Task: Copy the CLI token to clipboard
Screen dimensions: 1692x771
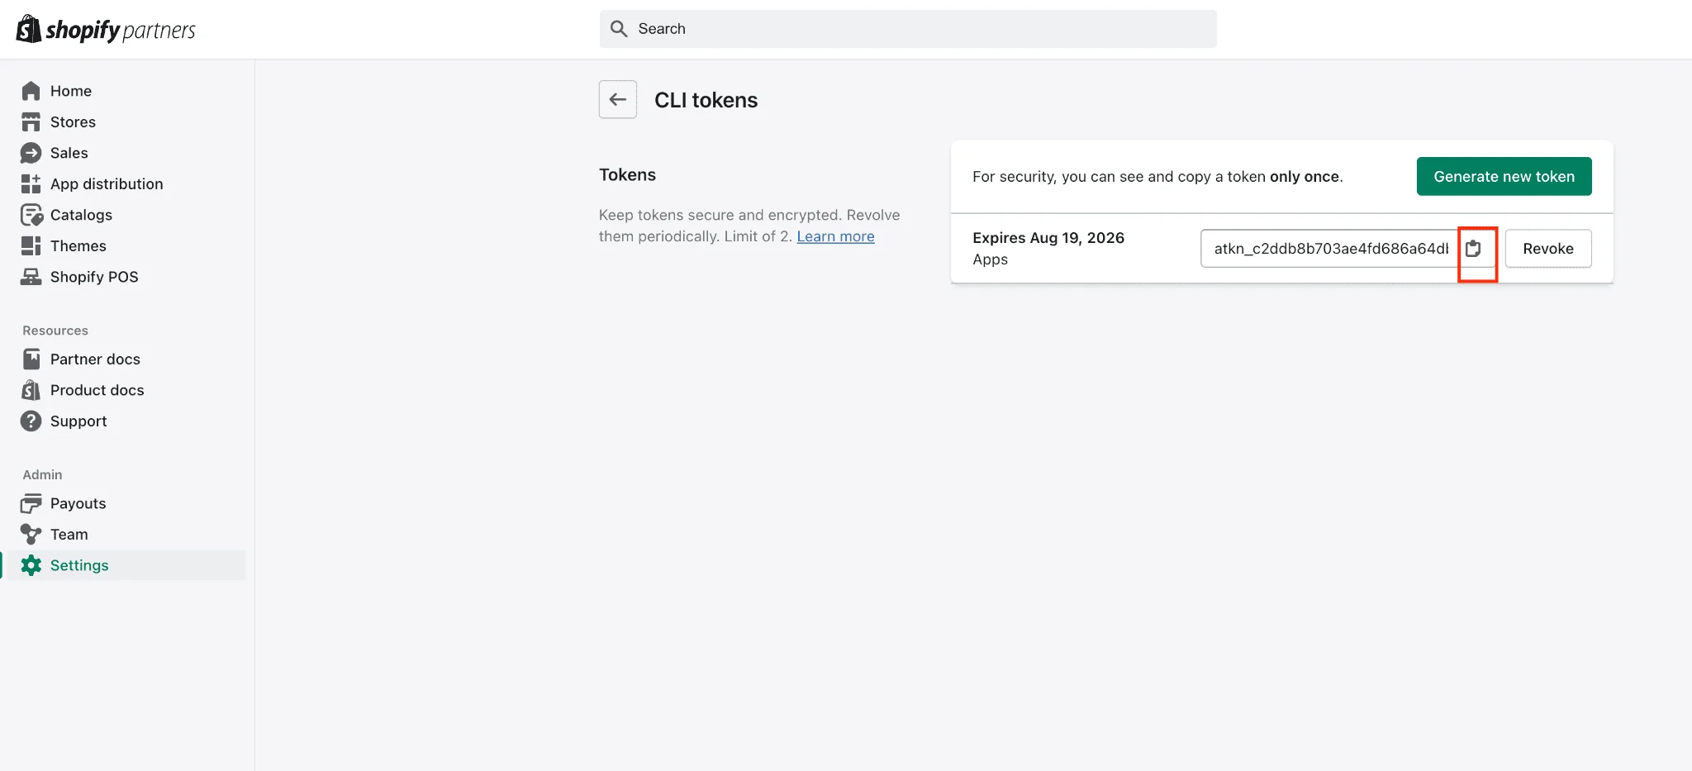Action: pos(1477,248)
